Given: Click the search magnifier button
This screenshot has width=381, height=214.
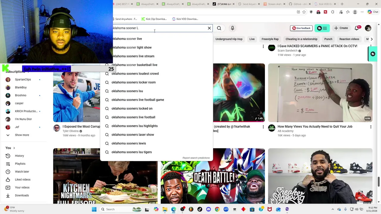Looking at the screenshot, I should coord(219,28).
